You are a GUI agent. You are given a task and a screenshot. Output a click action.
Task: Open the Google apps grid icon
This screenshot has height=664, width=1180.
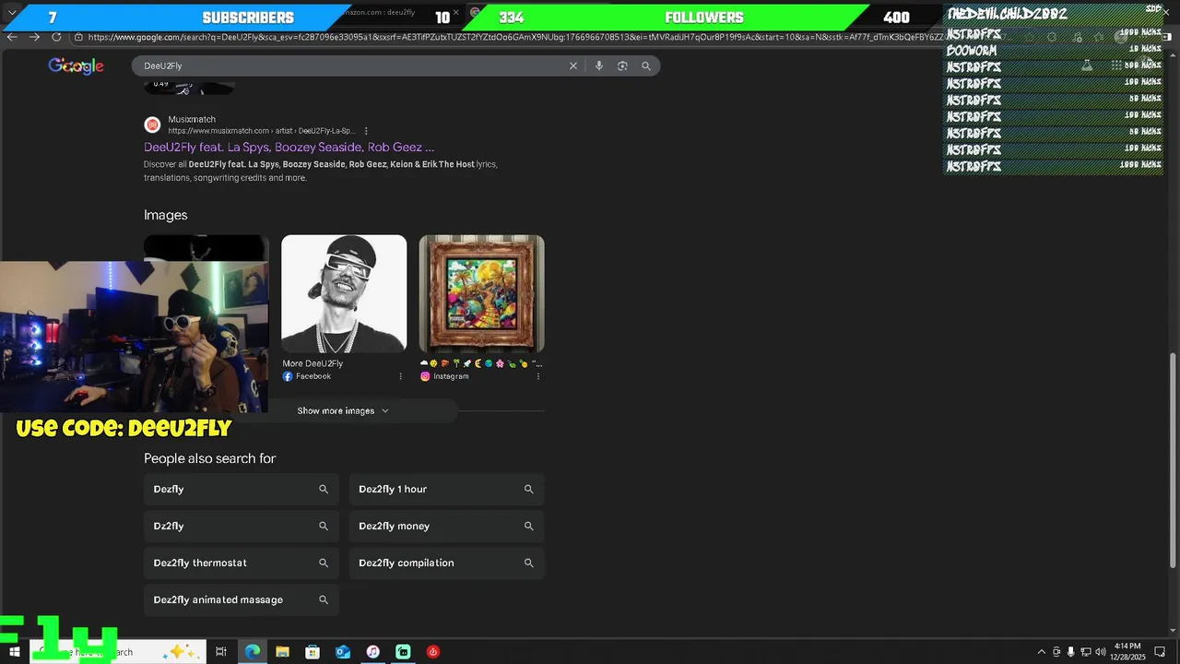pyautogui.click(x=1116, y=65)
